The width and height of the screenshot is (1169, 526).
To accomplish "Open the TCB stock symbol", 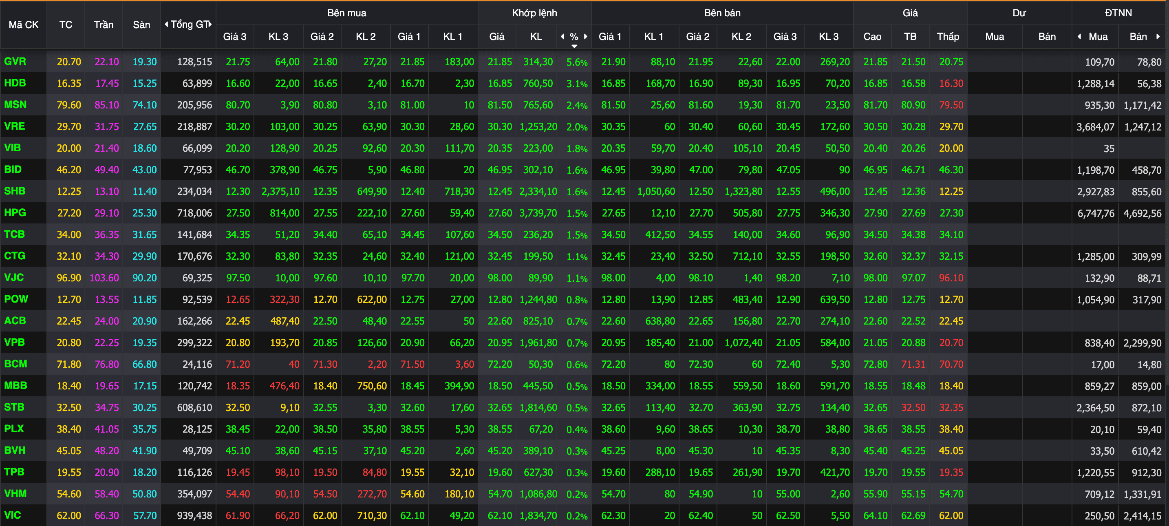I will coord(15,234).
